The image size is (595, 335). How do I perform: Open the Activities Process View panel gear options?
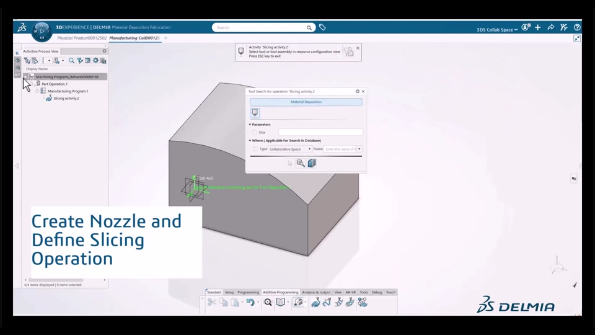point(104,51)
